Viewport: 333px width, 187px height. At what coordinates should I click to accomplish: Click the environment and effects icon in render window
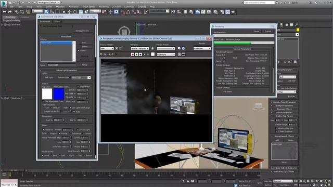(183, 48)
